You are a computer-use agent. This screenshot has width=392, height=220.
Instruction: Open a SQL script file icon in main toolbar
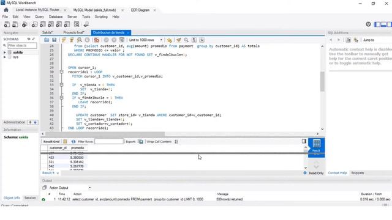tap(15, 24)
